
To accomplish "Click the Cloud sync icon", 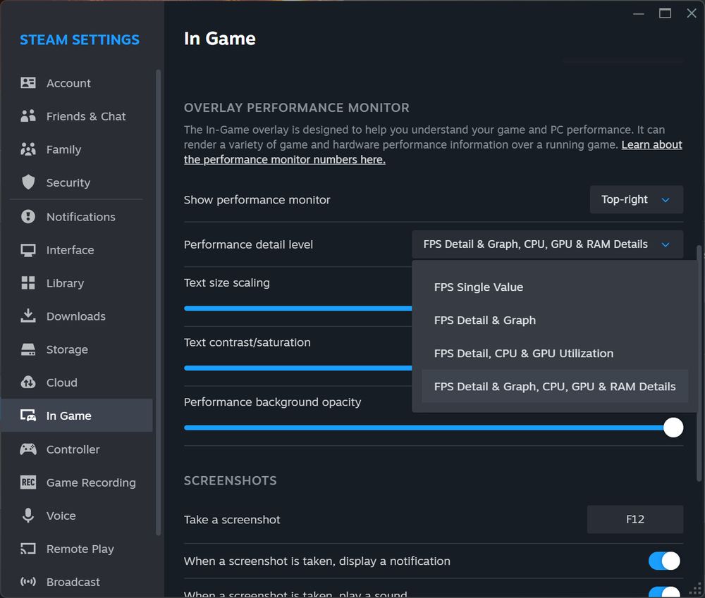I will pos(28,382).
